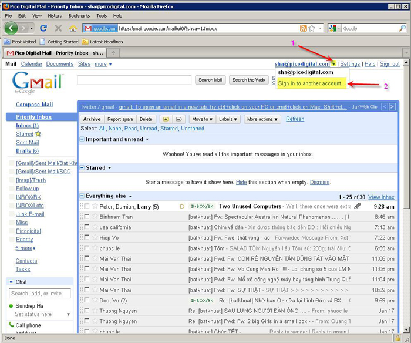
Task: Archive the selected messages
Action: click(92, 119)
